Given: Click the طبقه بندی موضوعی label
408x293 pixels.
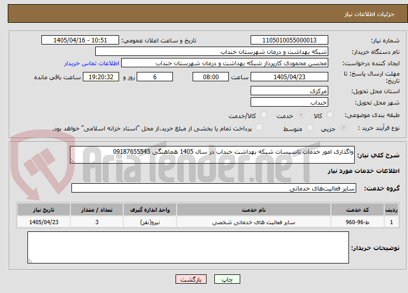Looking at the screenshot, I should 372,115.
